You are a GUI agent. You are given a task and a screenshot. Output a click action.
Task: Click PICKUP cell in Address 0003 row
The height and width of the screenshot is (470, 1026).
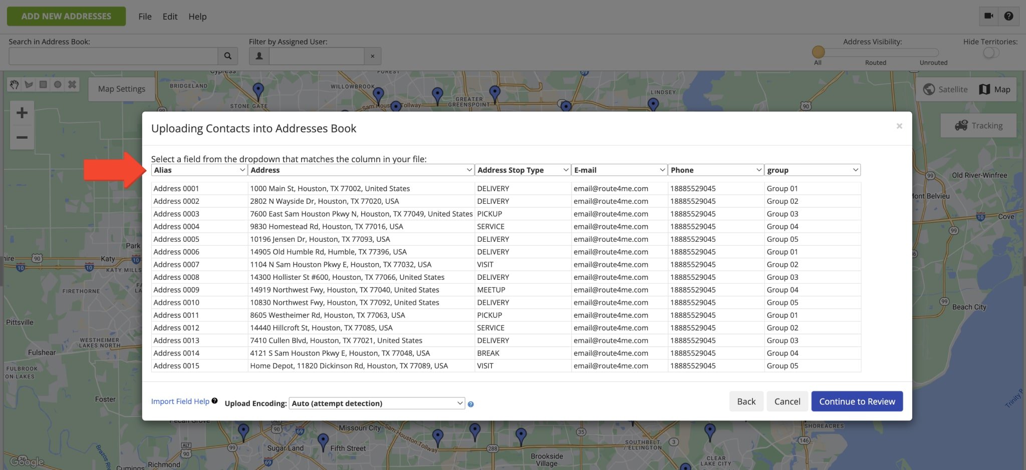523,214
